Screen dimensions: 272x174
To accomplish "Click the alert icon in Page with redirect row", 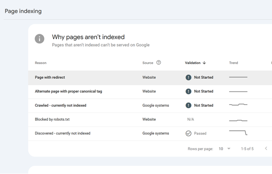I will click(188, 78).
